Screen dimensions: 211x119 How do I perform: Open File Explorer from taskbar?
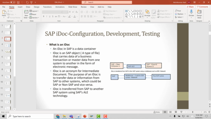pyautogui.click(x=64, y=116)
